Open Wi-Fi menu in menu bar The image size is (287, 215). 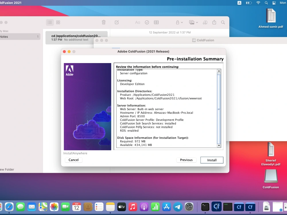(x=258, y=3)
